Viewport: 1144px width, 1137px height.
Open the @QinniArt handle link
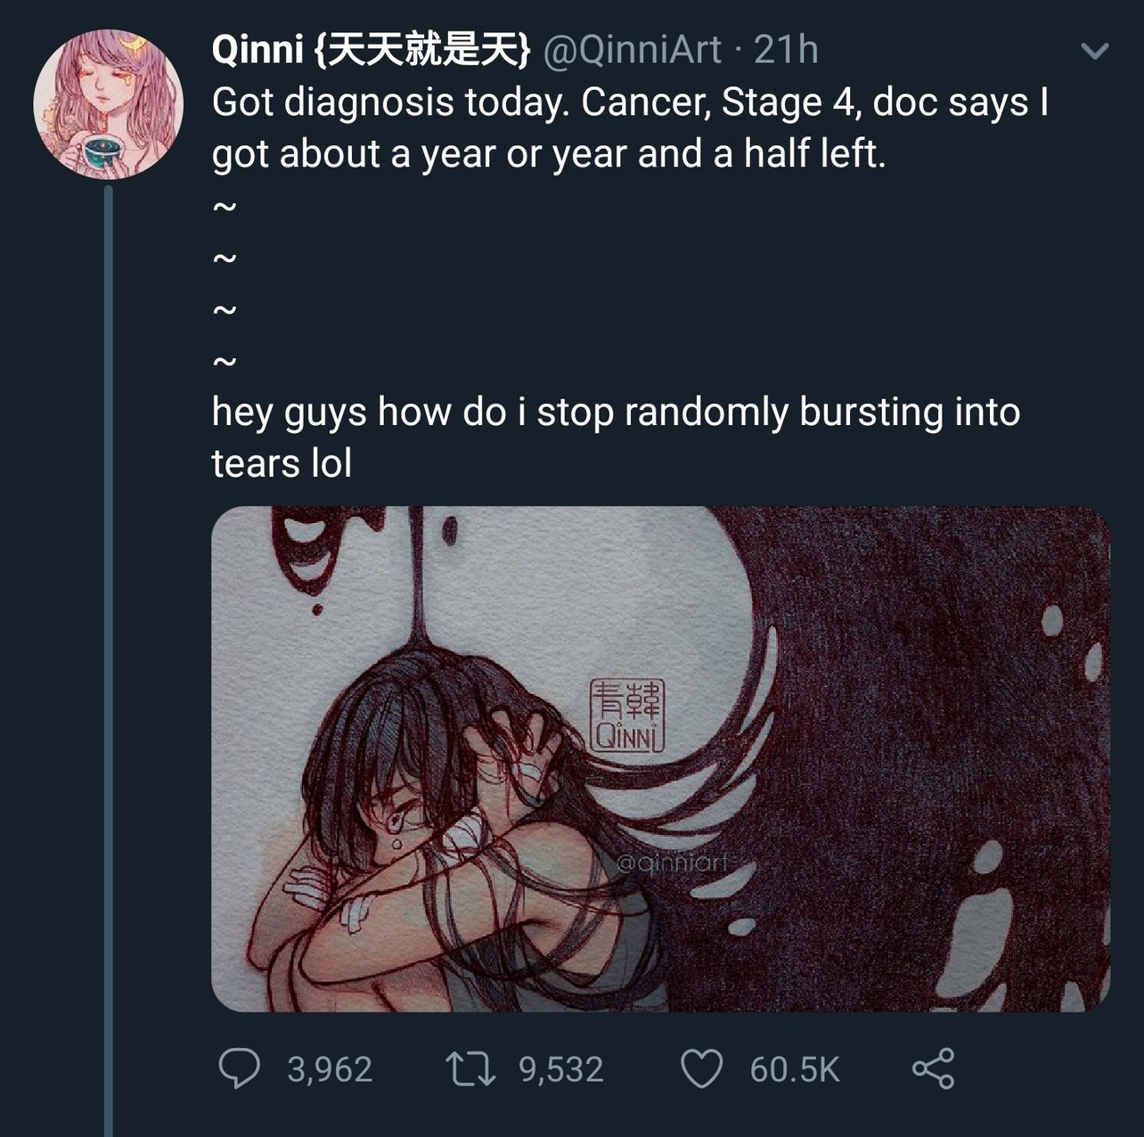point(632,50)
